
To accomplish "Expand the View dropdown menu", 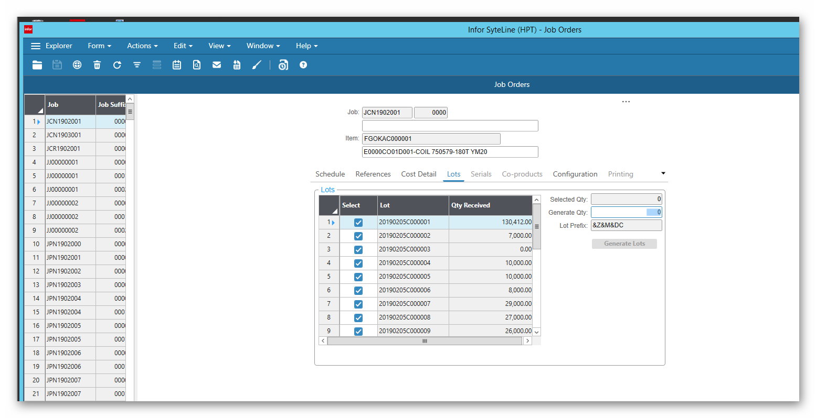I will (219, 46).
